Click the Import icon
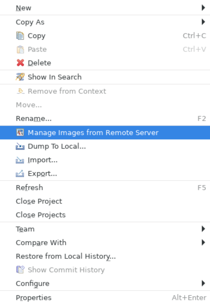210x305 pixels. coord(20,160)
